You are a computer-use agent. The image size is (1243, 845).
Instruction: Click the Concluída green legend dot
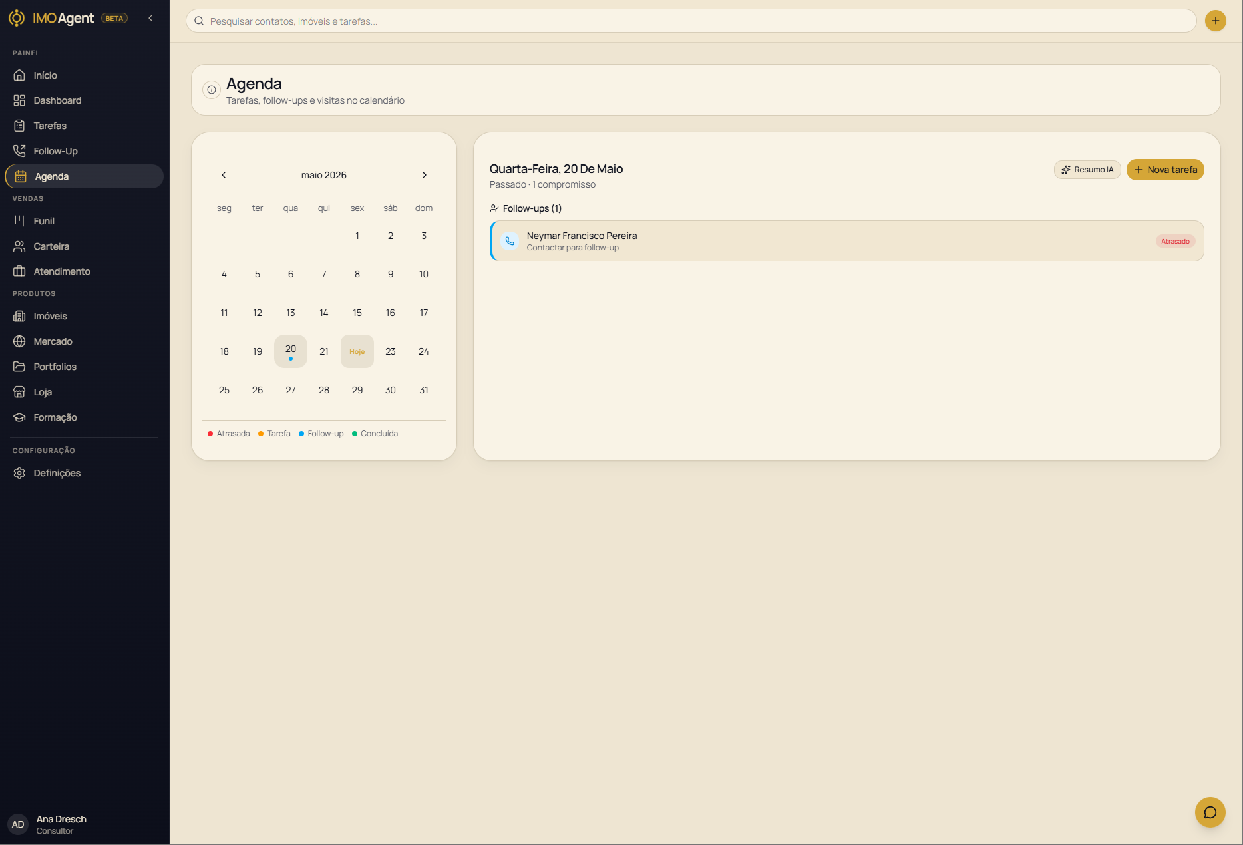tap(355, 434)
